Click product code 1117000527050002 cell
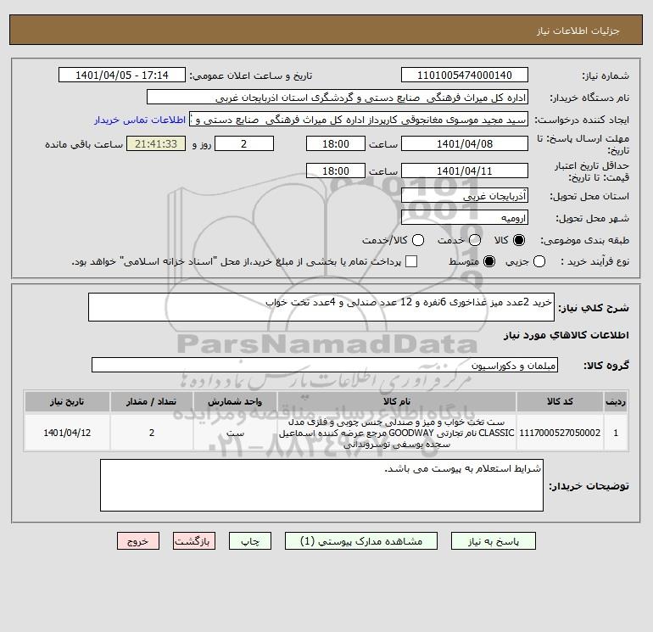Image resolution: width=653 pixels, height=632 pixels. (560, 433)
